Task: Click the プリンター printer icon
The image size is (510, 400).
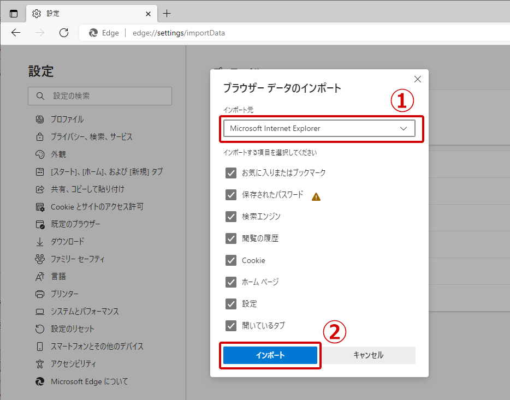Action: tap(40, 294)
